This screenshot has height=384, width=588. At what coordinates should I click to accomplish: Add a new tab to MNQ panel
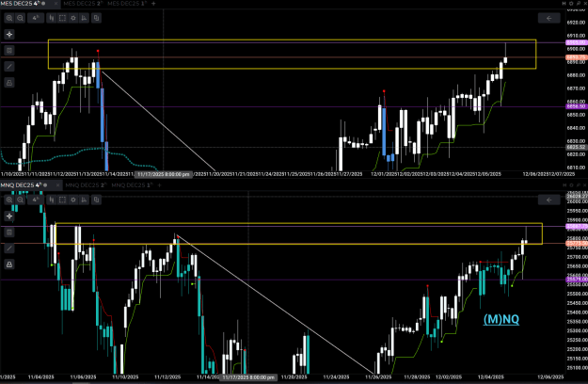[159, 184]
